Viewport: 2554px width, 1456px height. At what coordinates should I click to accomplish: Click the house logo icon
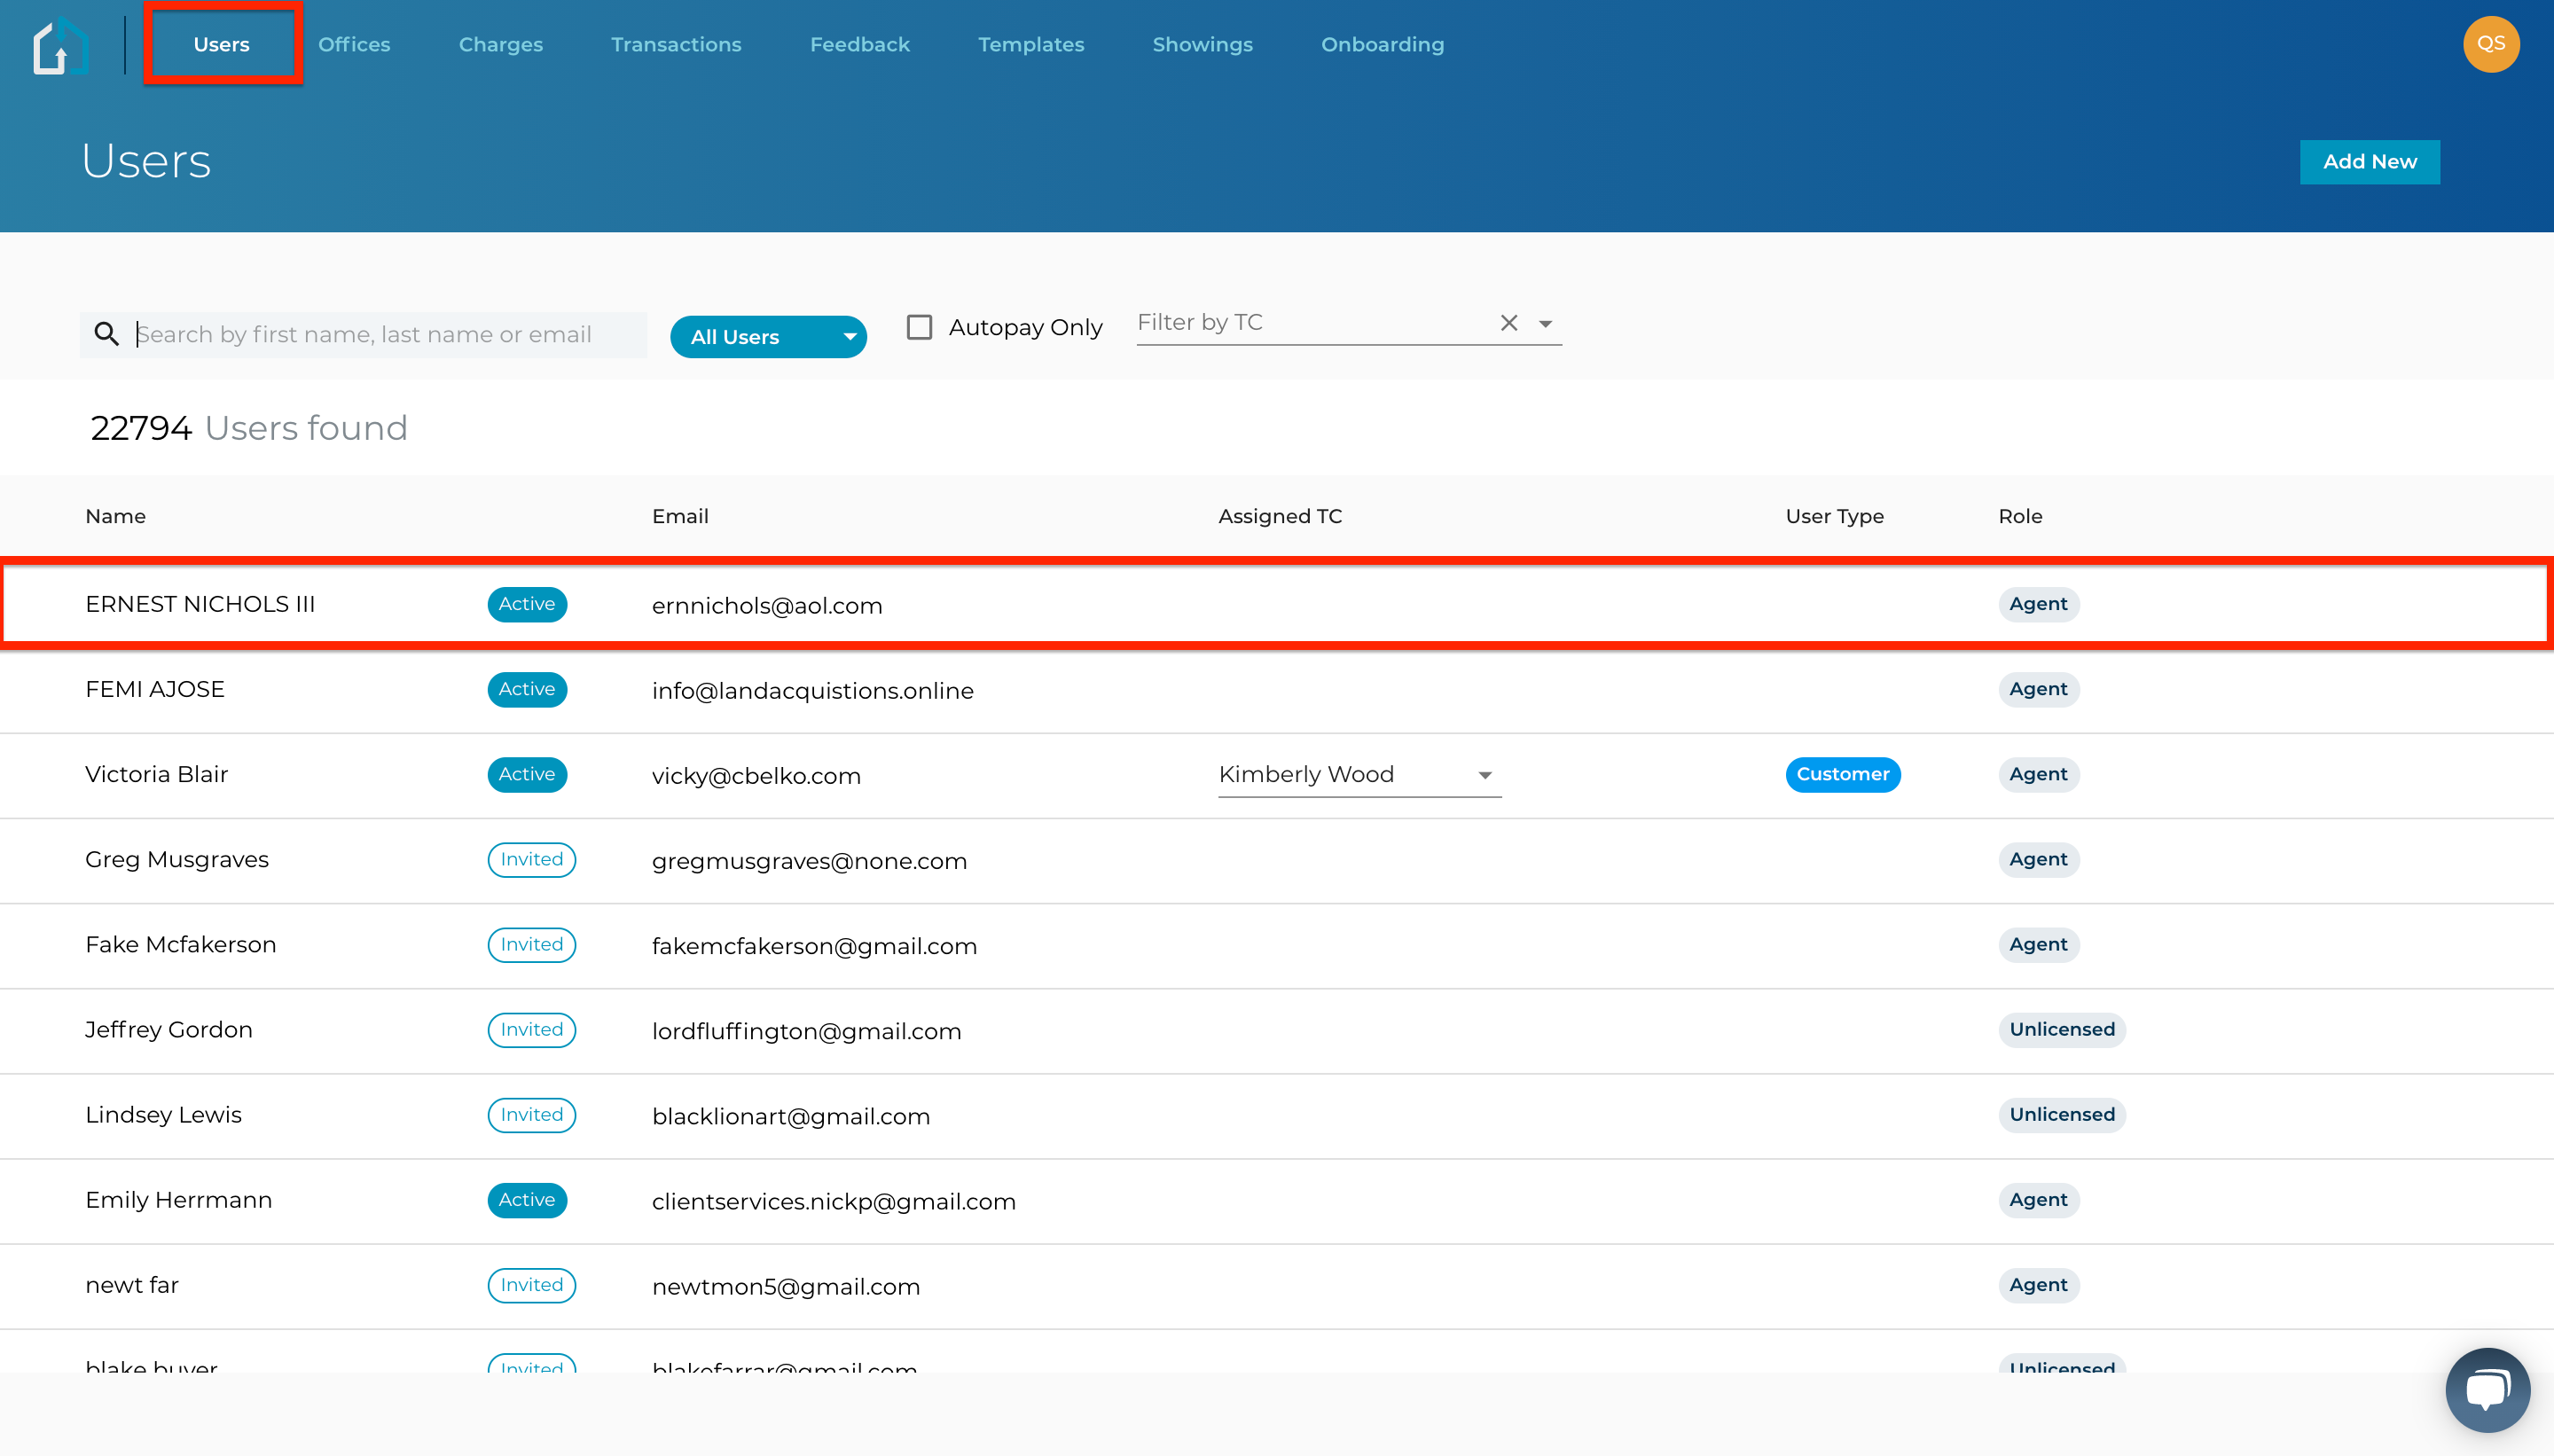[x=60, y=46]
